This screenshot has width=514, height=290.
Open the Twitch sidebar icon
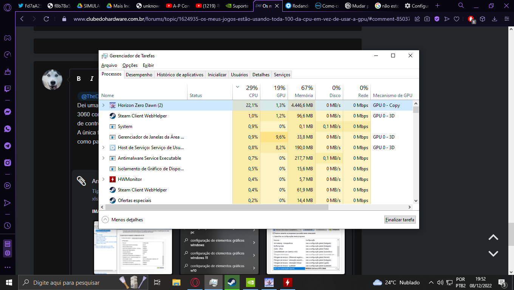tap(7, 89)
